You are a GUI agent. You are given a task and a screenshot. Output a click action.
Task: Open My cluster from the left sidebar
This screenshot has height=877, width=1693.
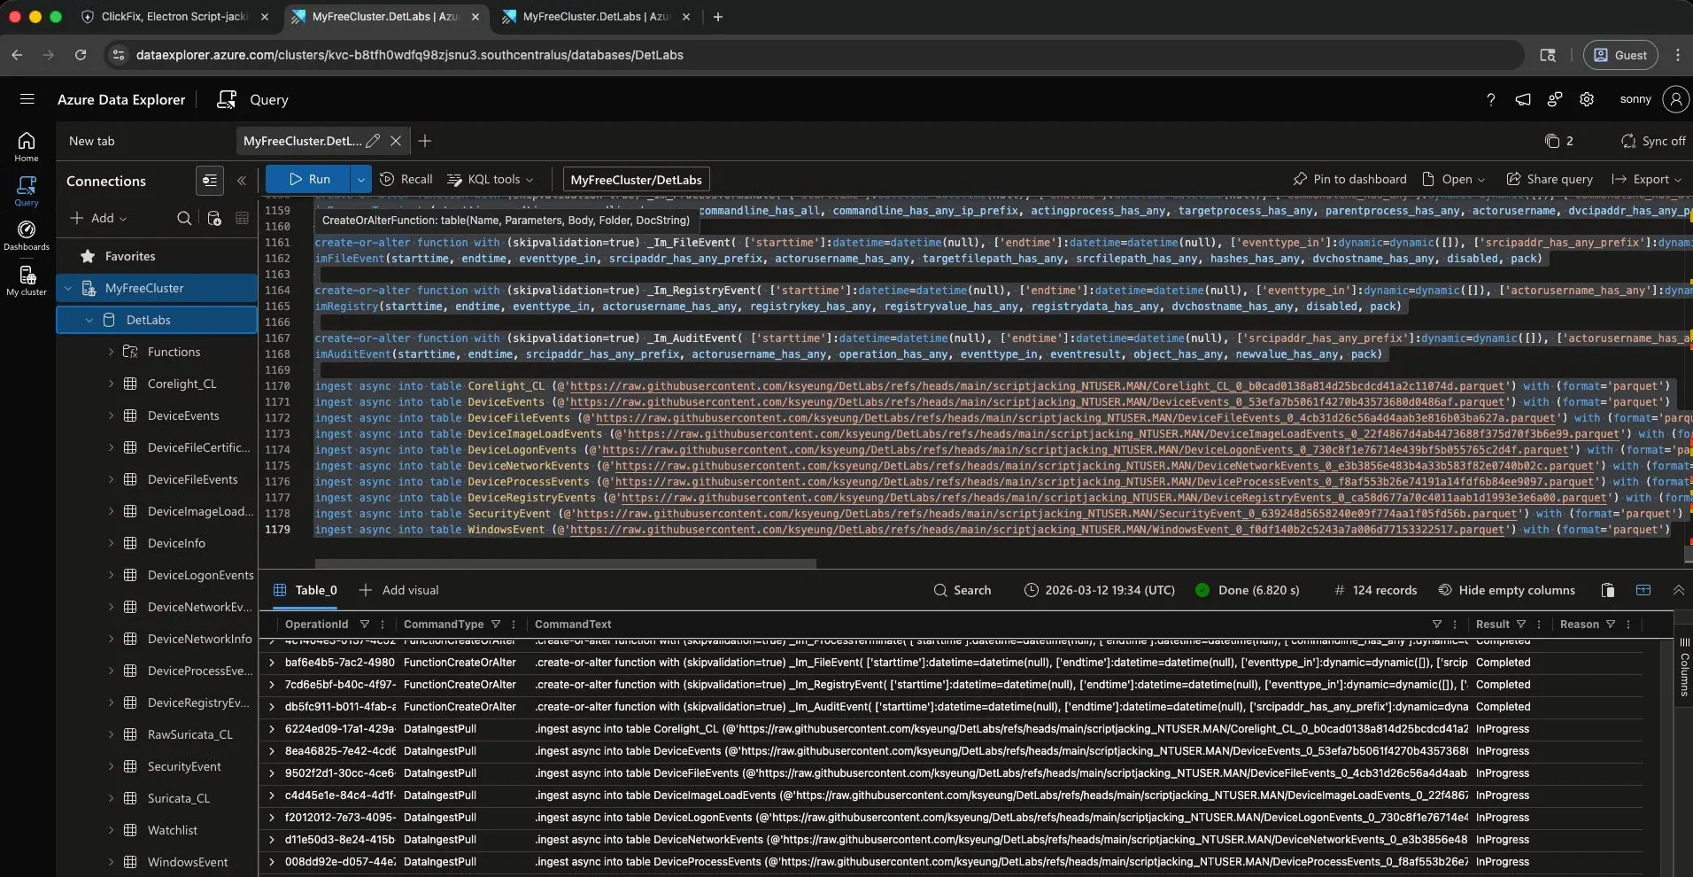click(x=27, y=281)
